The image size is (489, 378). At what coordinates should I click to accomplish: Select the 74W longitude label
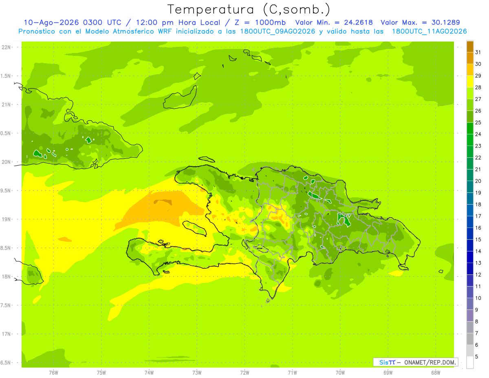[149, 372]
